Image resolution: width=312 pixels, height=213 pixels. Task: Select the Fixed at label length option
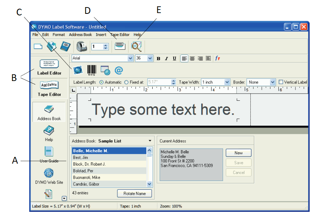pos(127,82)
